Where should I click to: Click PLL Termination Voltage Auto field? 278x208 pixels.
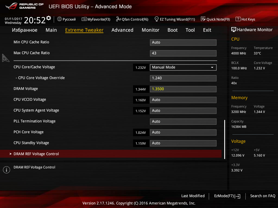coord(183,122)
